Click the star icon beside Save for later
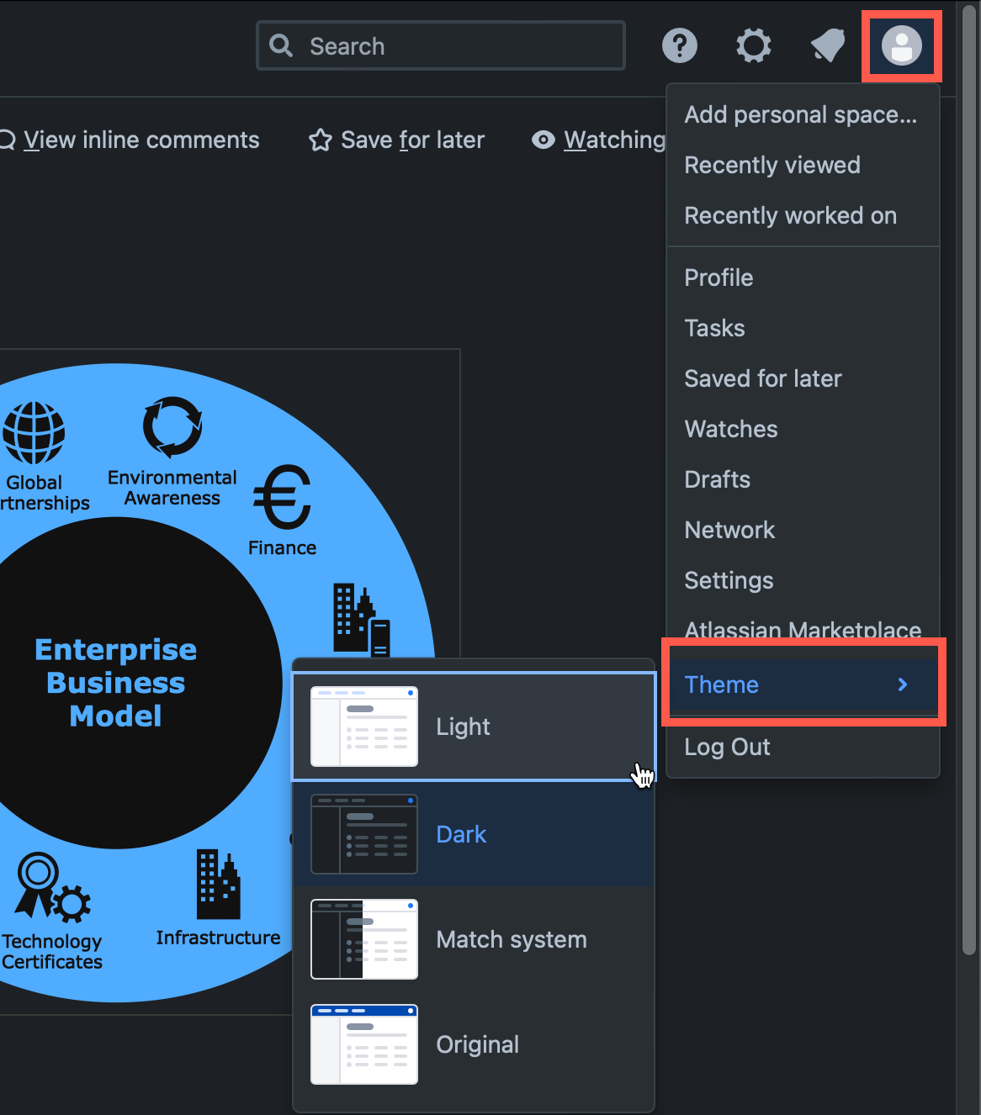This screenshot has height=1115, width=981. coord(320,140)
